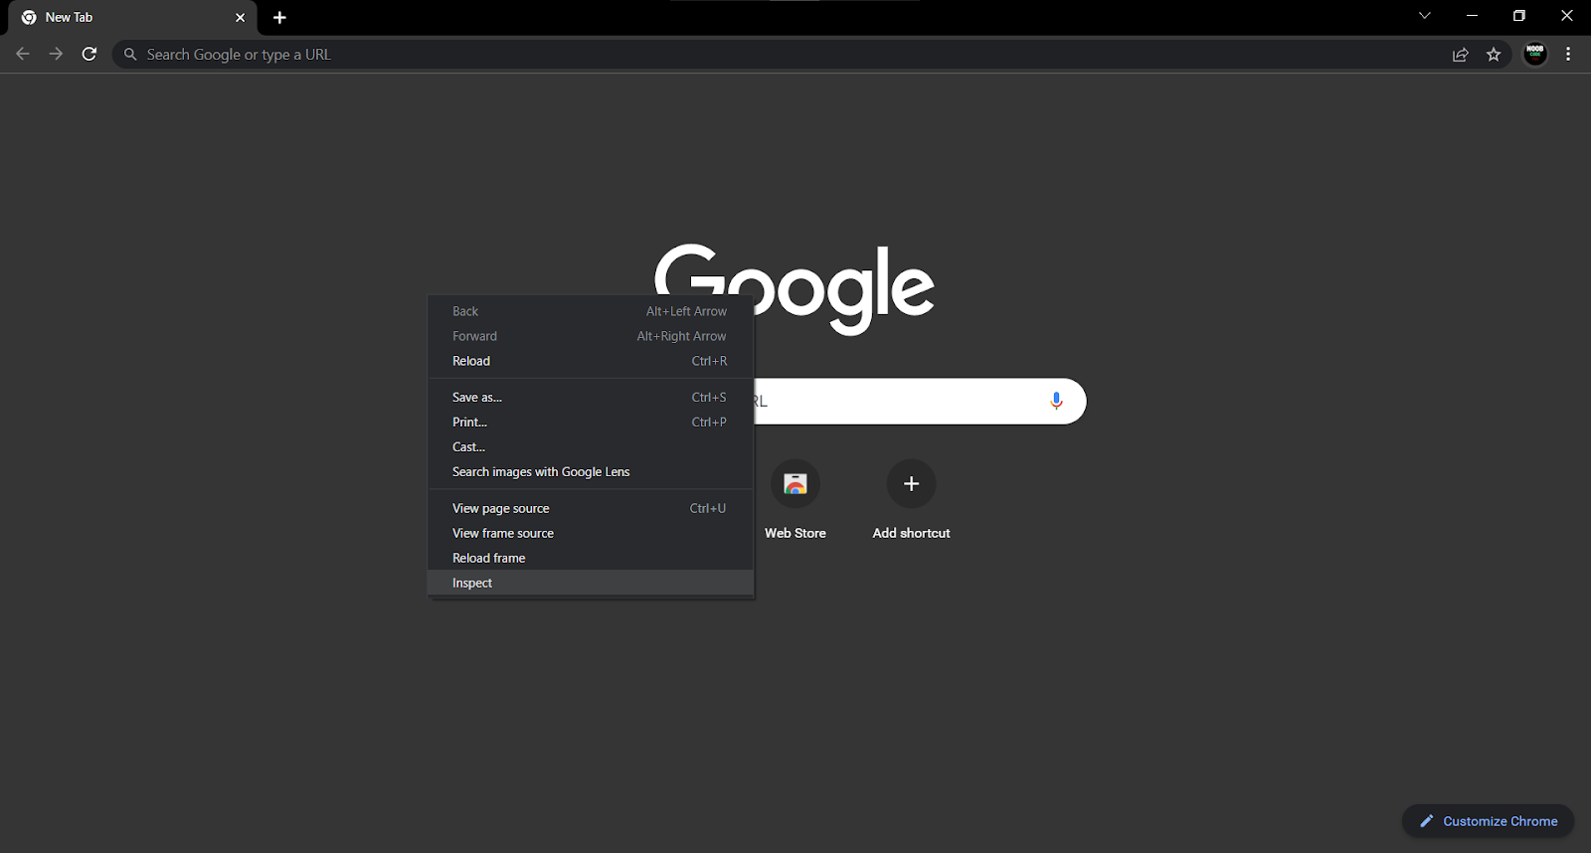This screenshot has width=1591, height=853.
Task: Choose Inspect from the context menu
Action: [591, 583]
